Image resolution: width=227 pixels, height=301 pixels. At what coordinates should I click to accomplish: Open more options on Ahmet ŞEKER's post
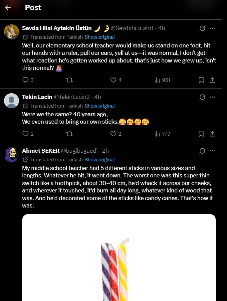(213, 151)
